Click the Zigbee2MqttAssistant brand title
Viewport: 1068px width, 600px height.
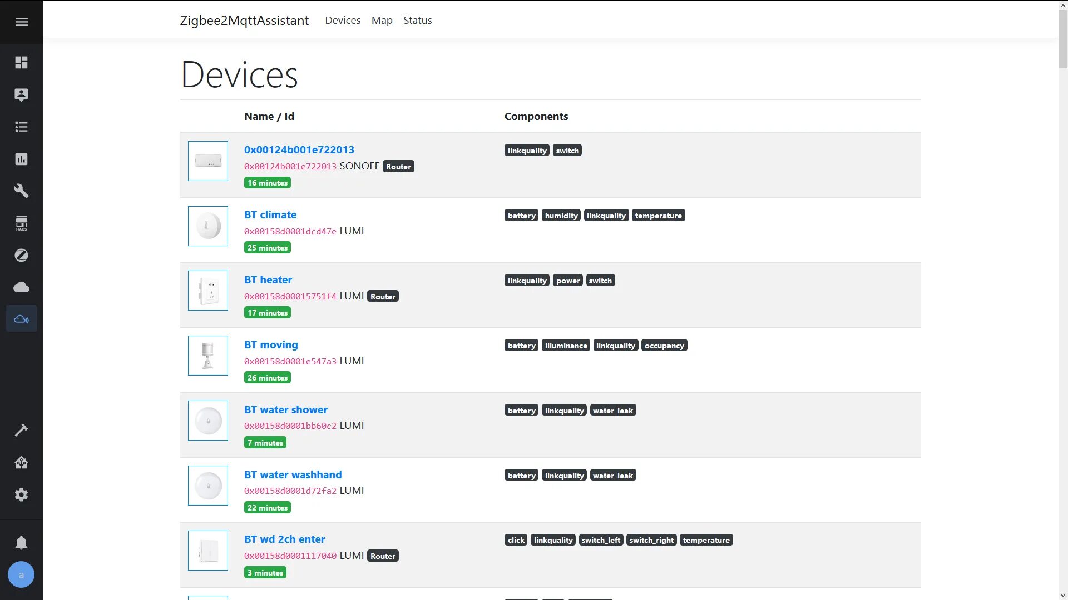244,21
